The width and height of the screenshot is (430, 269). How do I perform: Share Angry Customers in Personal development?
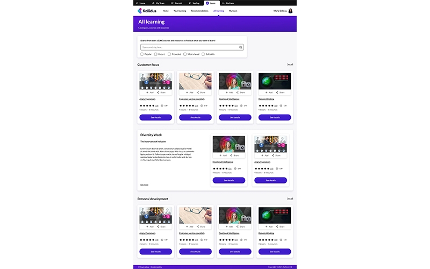[x=161, y=226]
